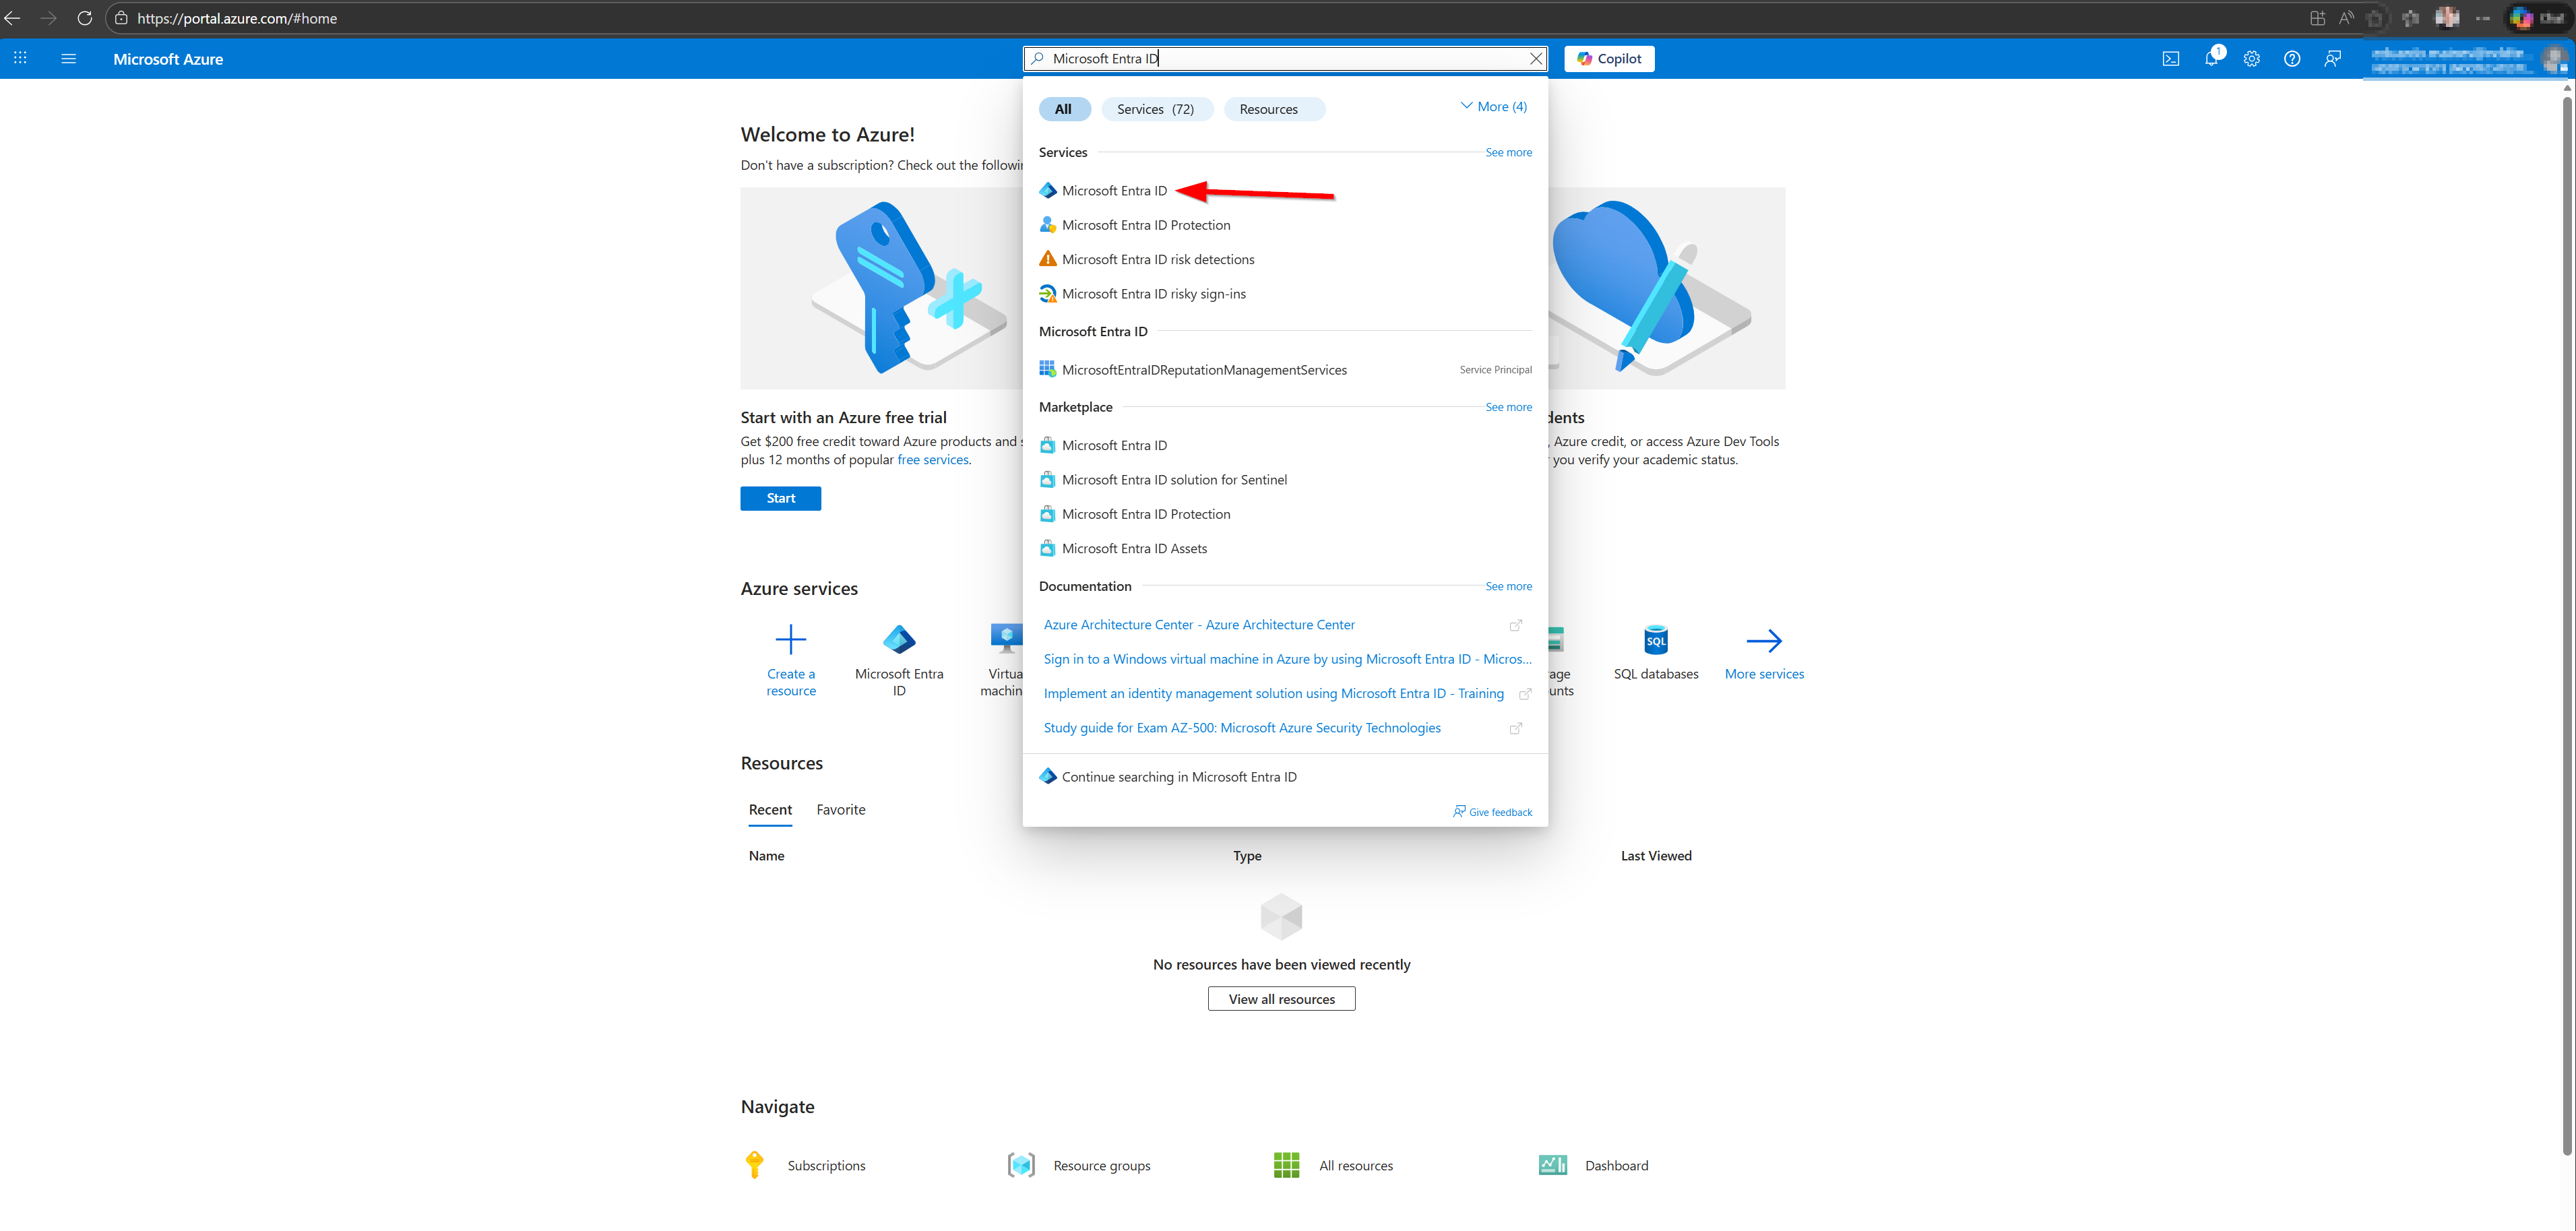Screen dimensions: 2576x1231
Task: Click the SQL databases service icon
Action: (x=1655, y=640)
